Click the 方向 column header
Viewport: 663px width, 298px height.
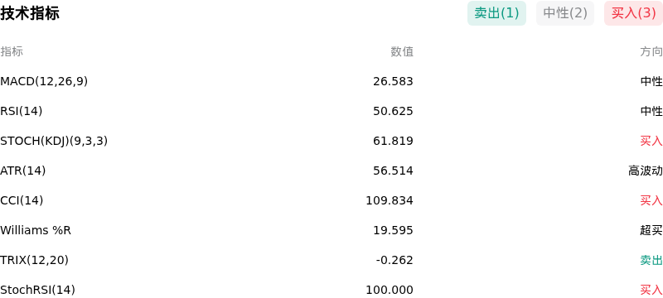coord(651,52)
